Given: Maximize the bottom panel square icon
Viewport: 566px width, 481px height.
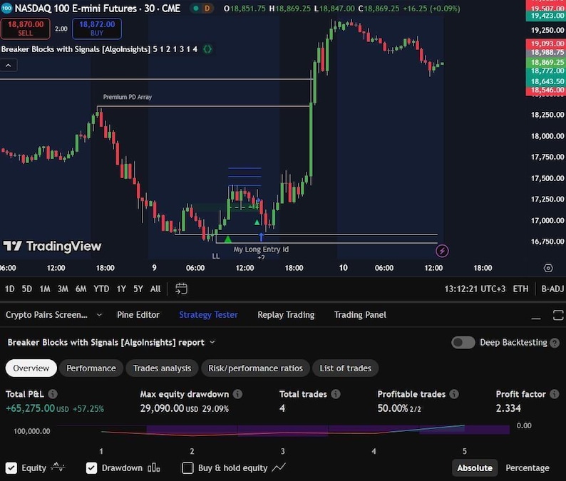Looking at the screenshot, I should coord(558,315).
